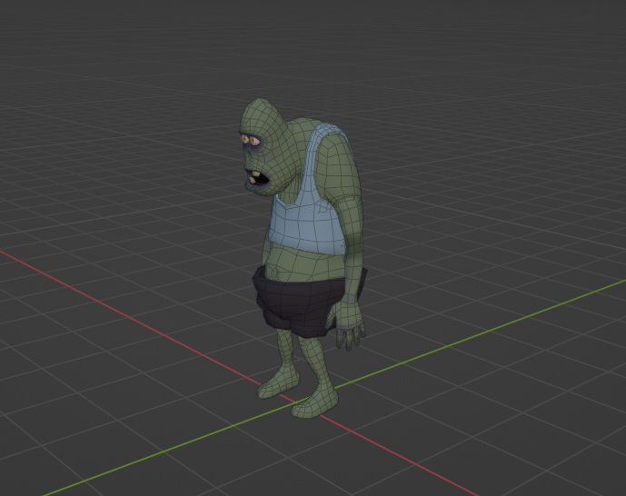Click the character's dangling hand
The height and width of the screenshot is (496, 626).
pos(349,325)
